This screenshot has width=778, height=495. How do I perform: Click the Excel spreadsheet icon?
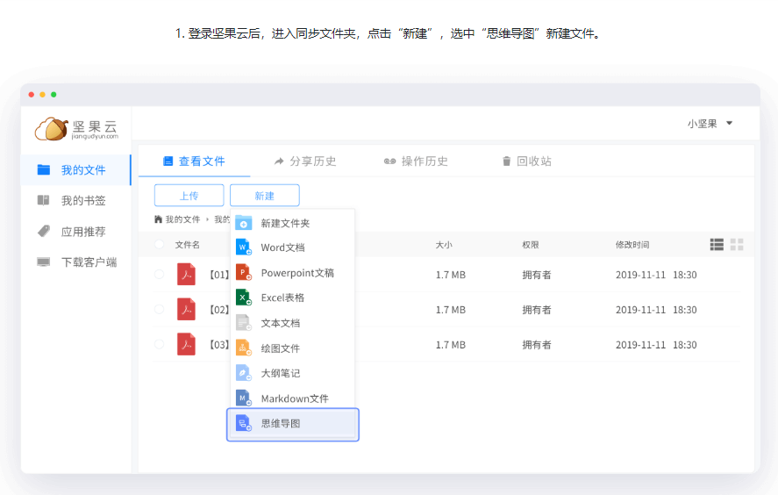coord(244,298)
